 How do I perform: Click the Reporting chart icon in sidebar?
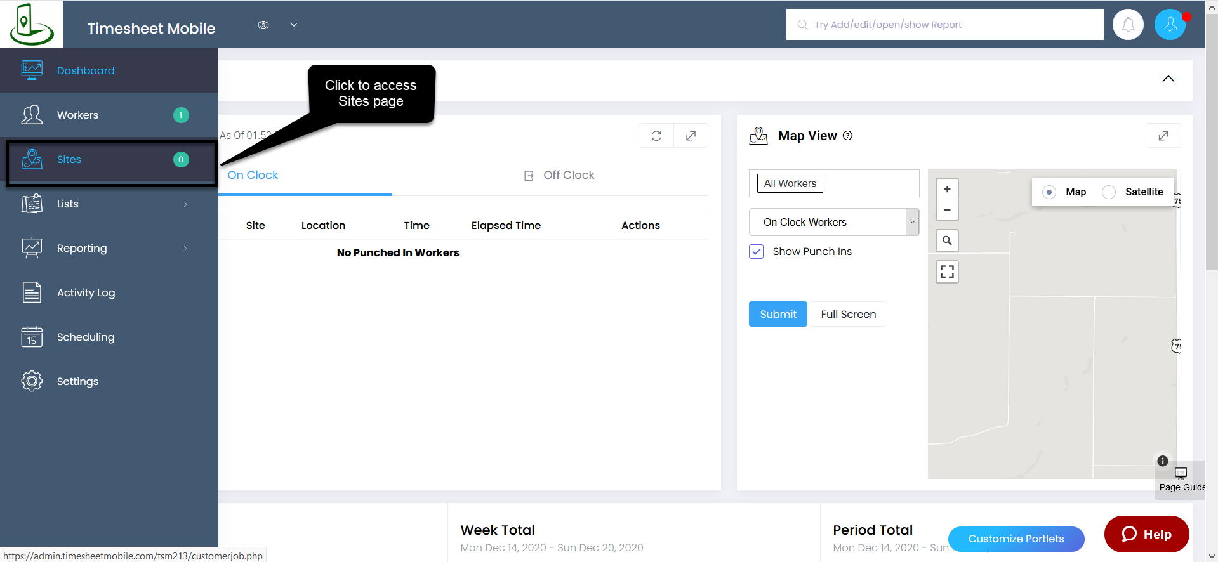32,248
